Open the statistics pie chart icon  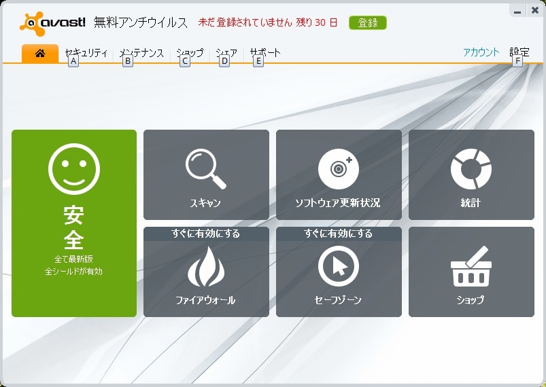point(471,169)
